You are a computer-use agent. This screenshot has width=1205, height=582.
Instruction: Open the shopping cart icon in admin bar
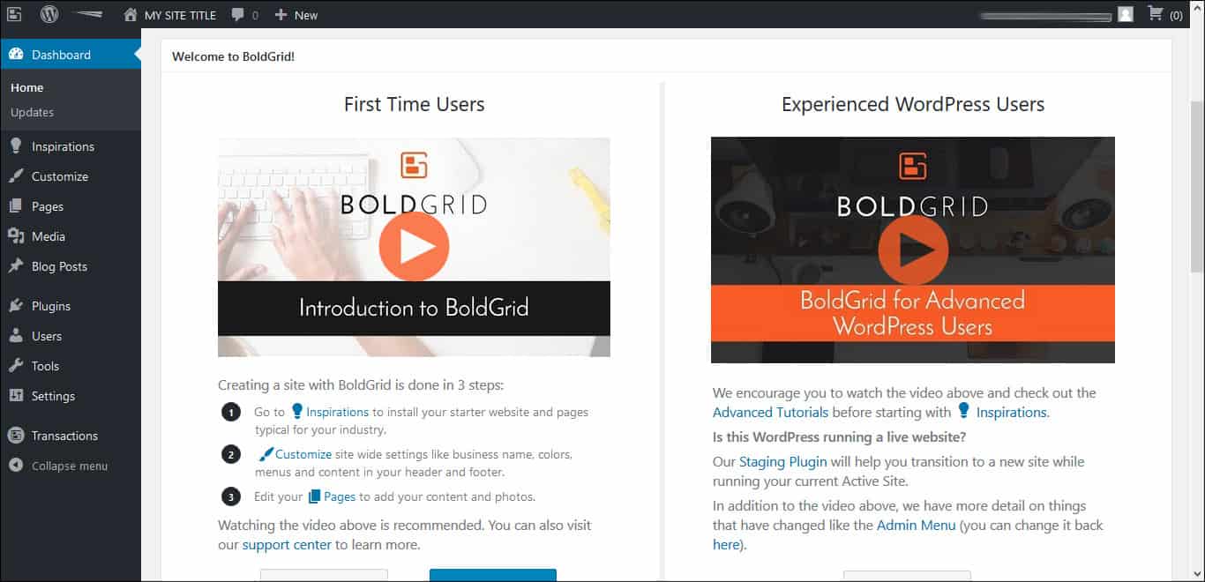pyautogui.click(x=1155, y=14)
